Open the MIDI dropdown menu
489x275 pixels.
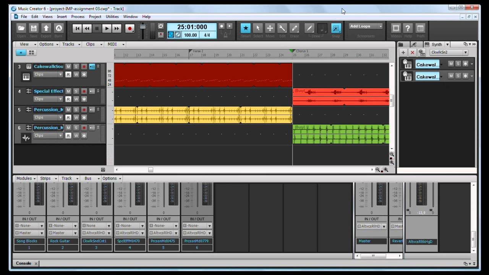(x=115, y=44)
